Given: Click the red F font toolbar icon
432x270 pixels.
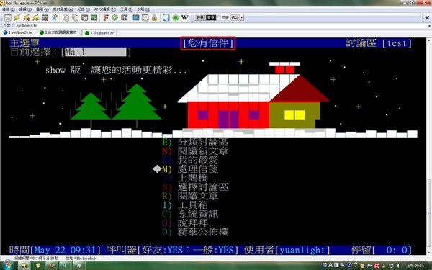Looking at the screenshot, I should coord(106,18).
